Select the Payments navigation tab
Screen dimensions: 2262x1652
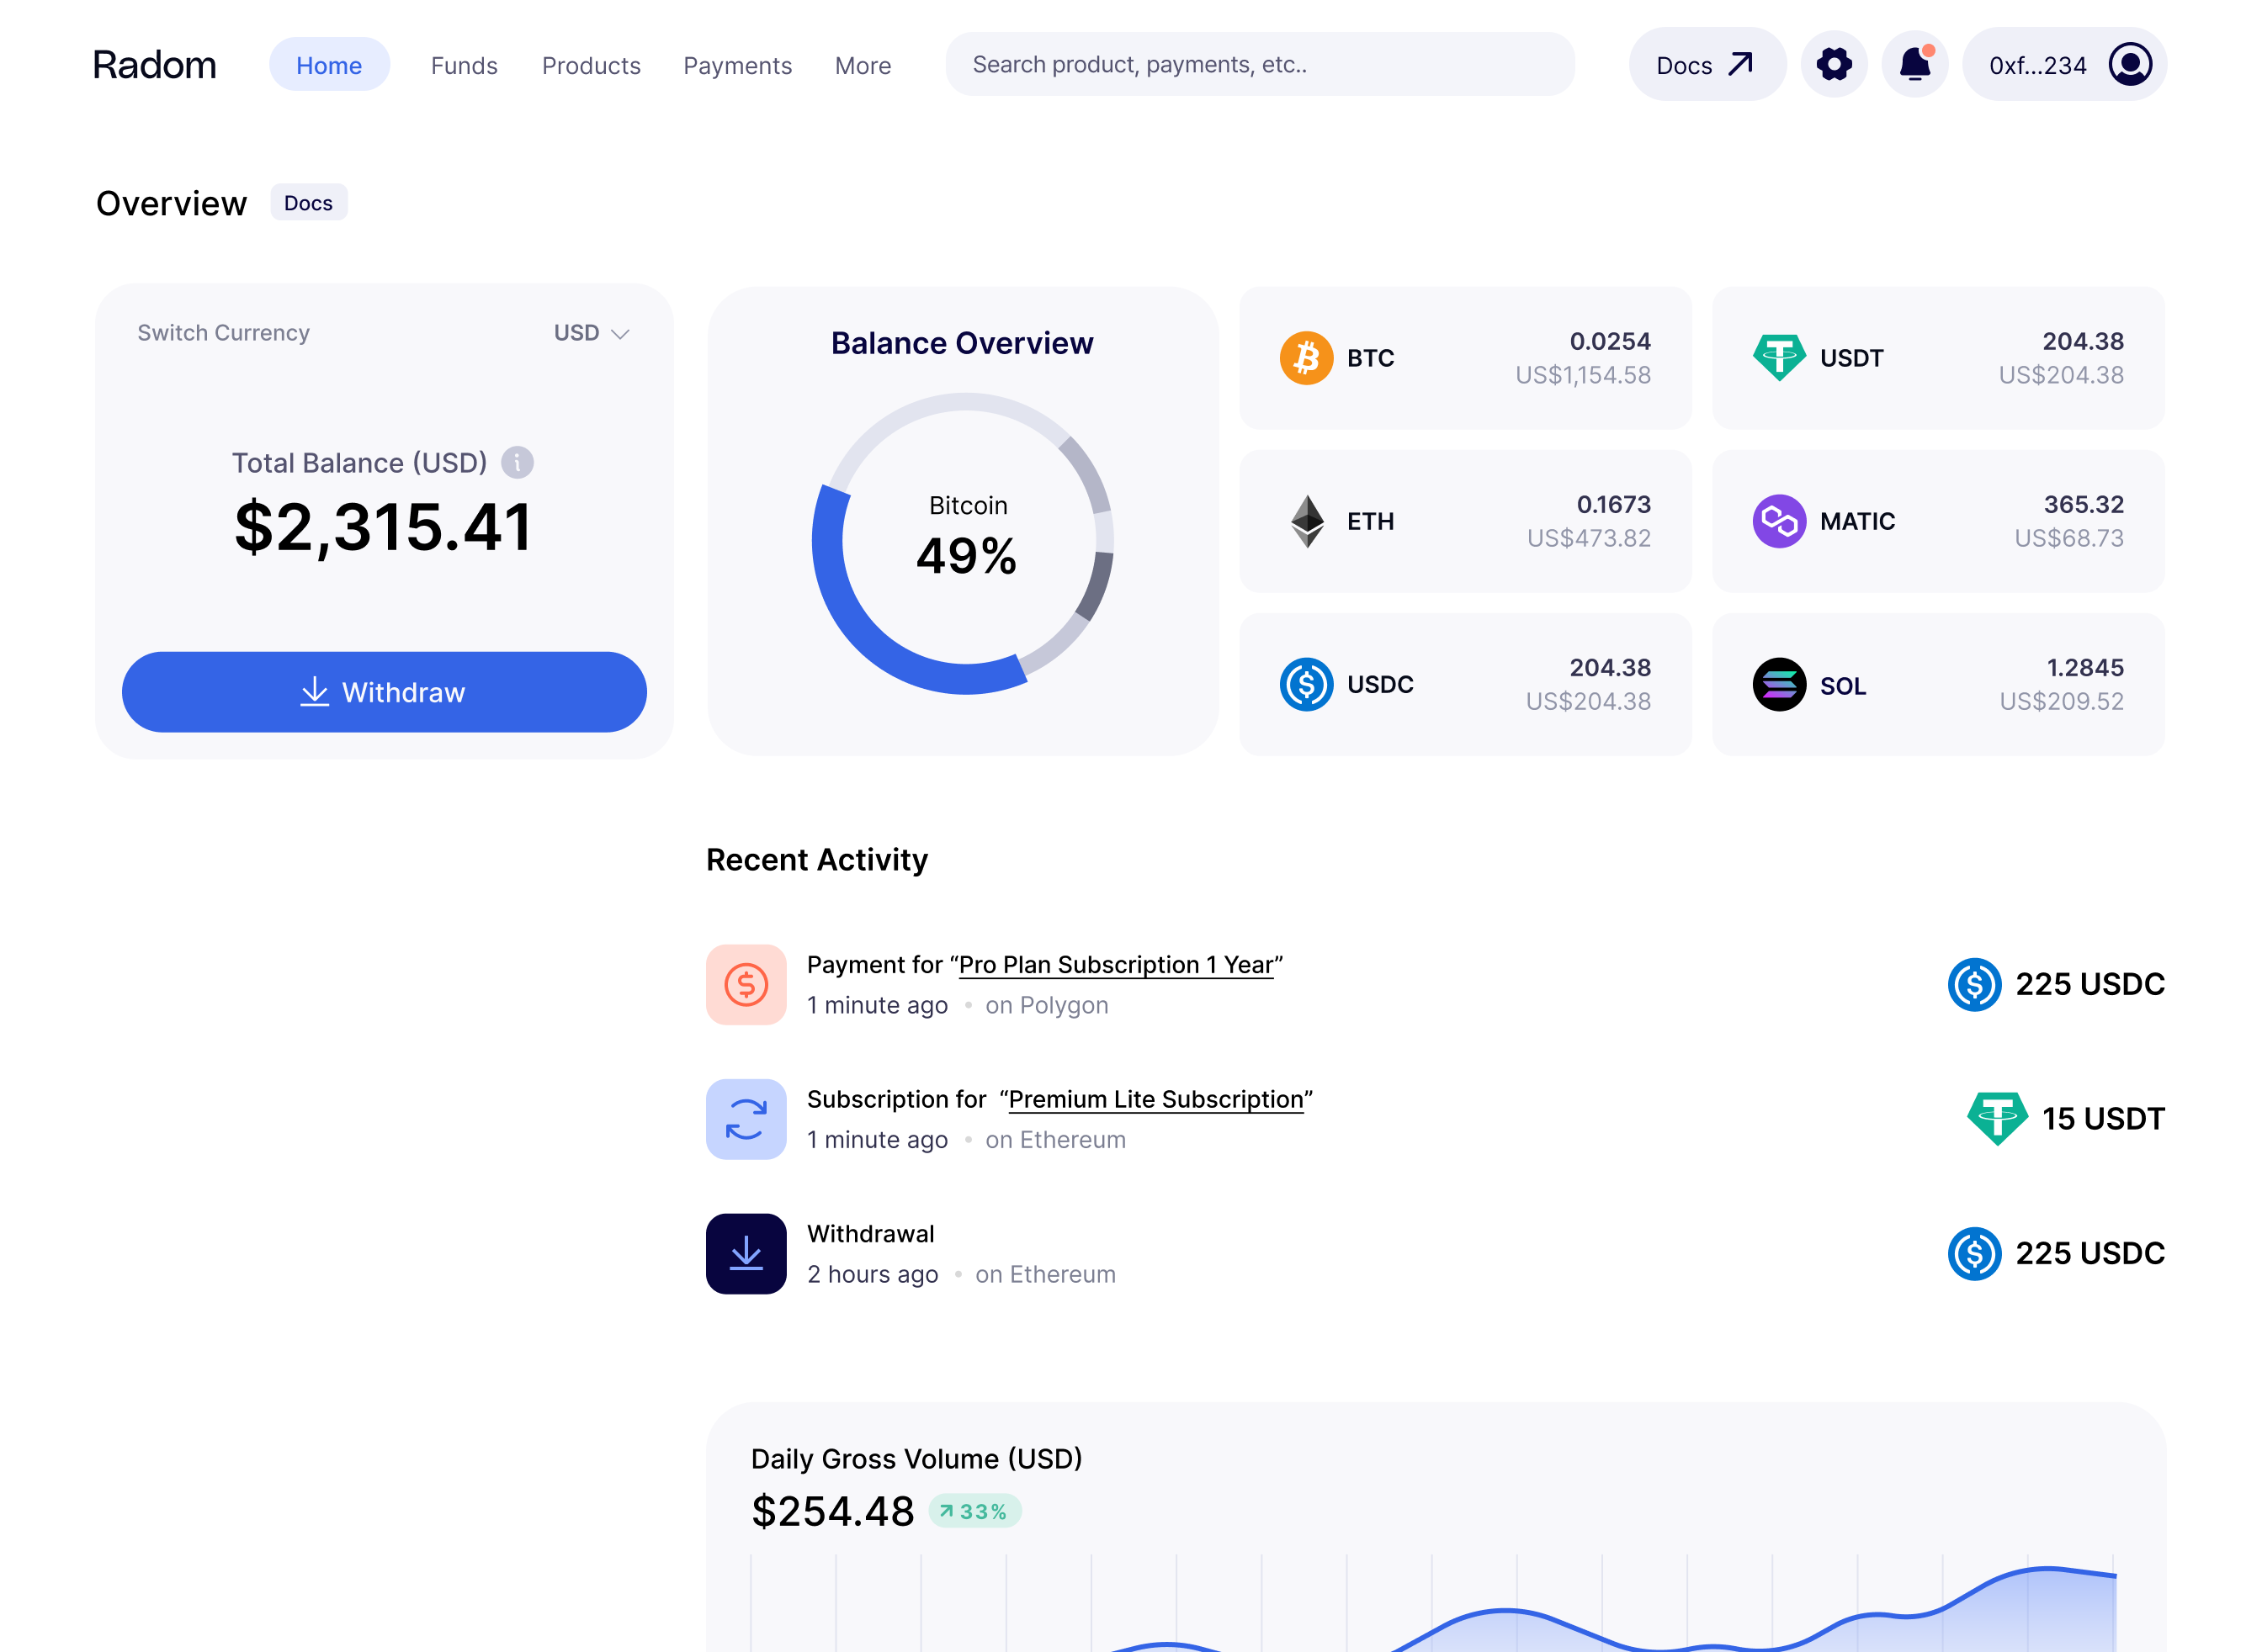pyautogui.click(x=740, y=65)
